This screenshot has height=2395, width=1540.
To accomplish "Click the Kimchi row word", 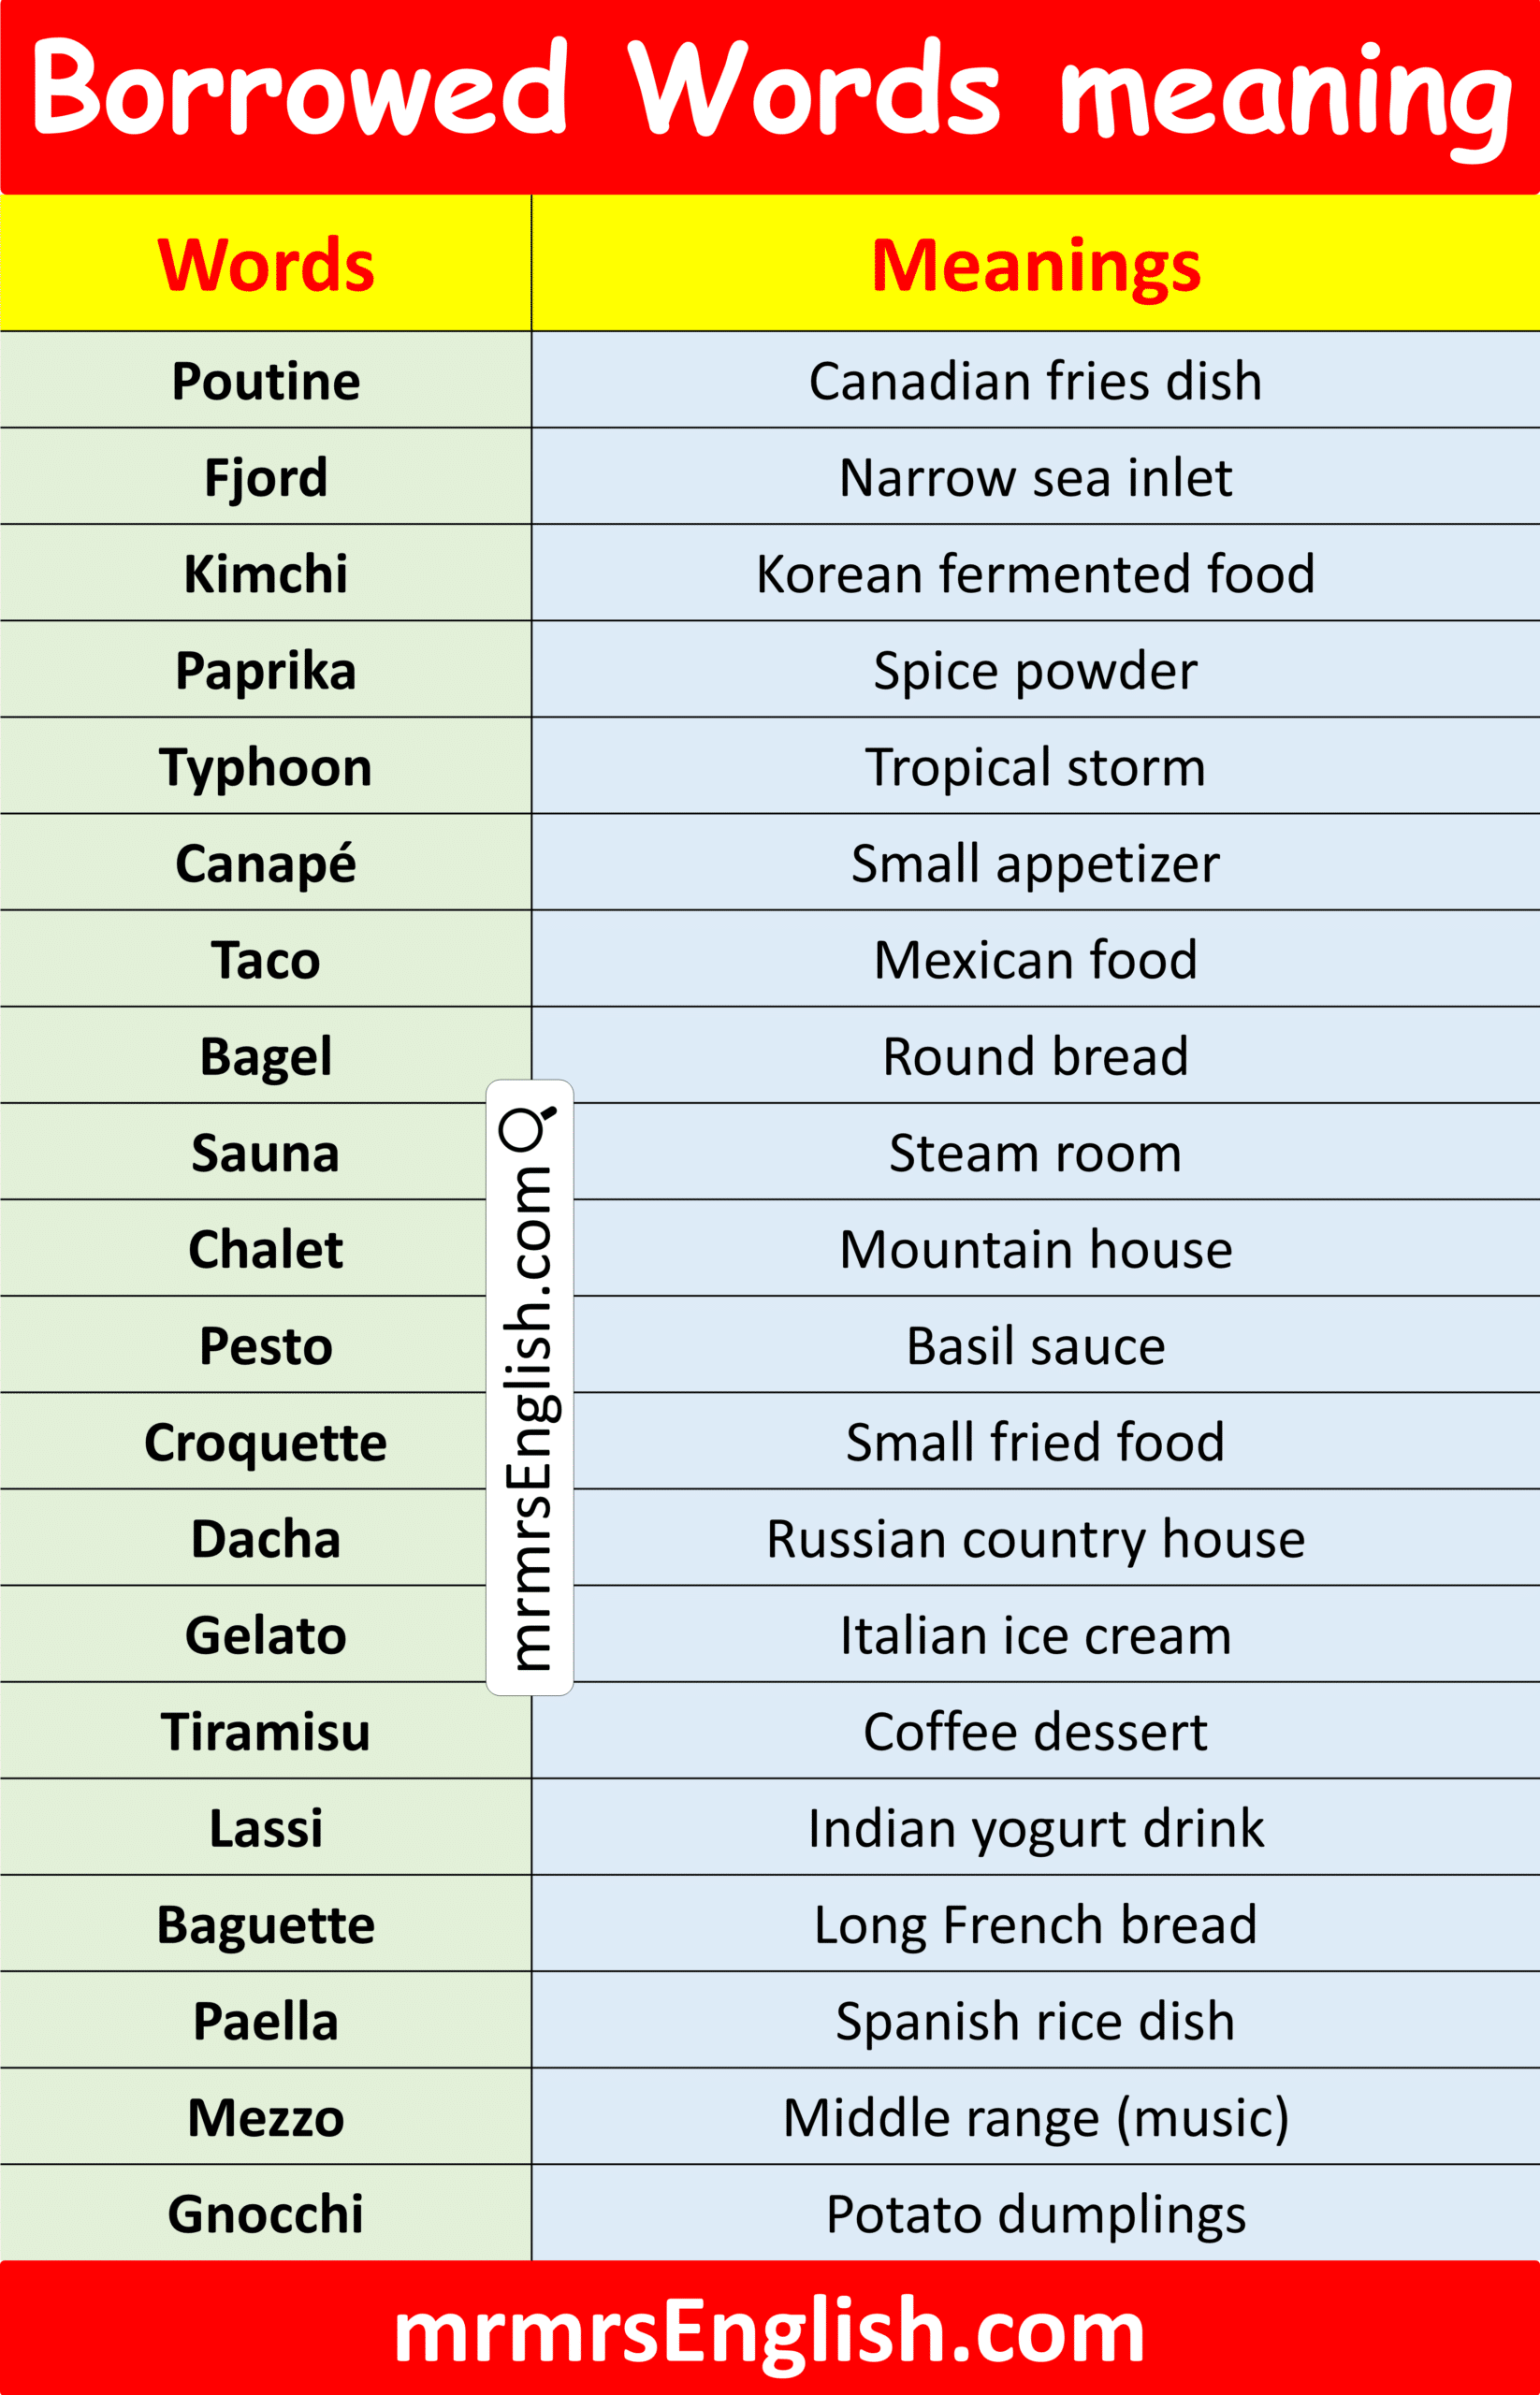I will pos(266,574).
